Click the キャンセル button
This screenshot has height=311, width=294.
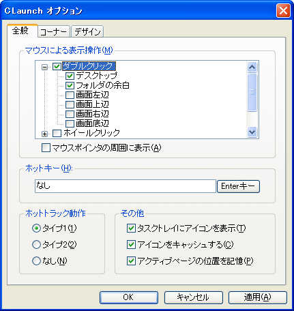click(x=193, y=297)
